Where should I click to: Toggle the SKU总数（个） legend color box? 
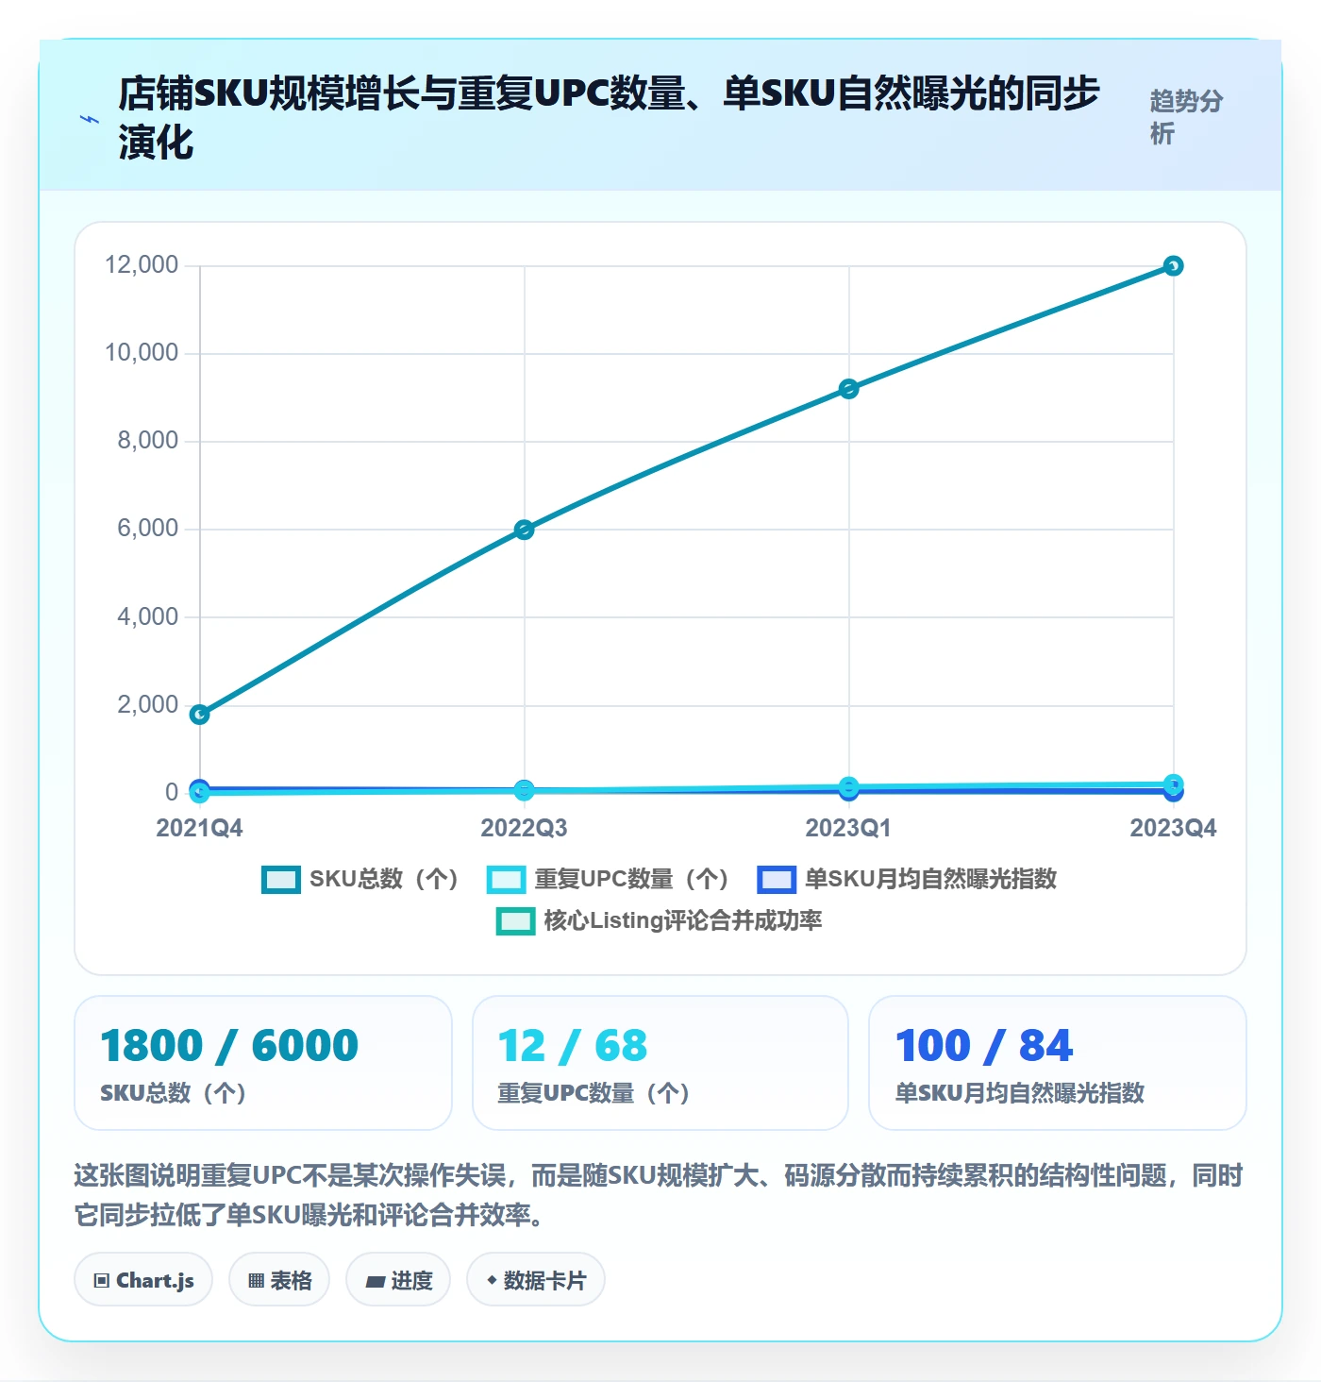[281, 879]
